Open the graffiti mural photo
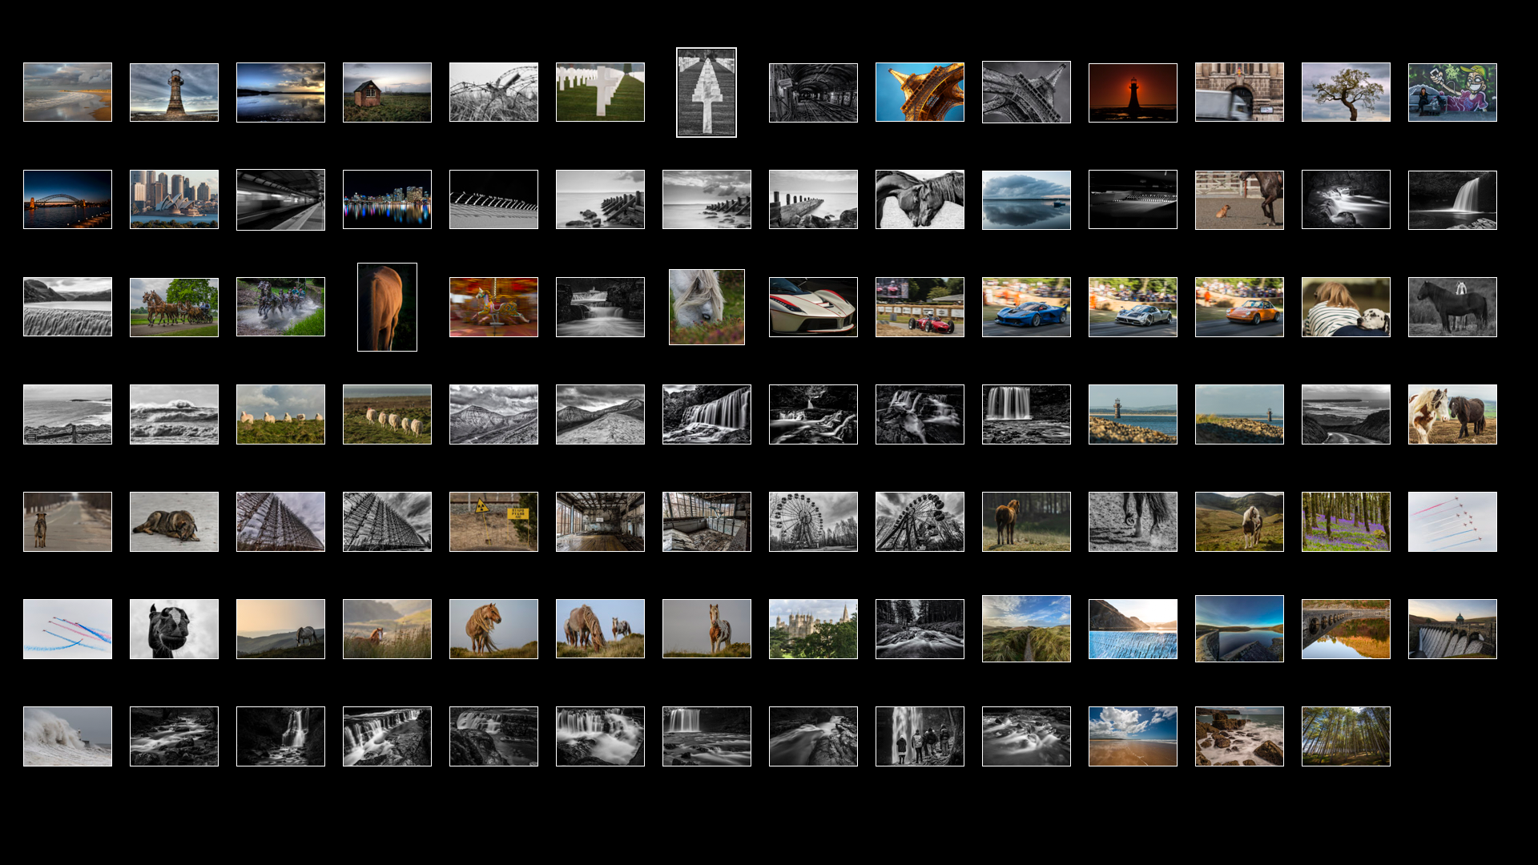Image resolution: width=1538 pixels, height=865 pixels. tap(1452, 93)
